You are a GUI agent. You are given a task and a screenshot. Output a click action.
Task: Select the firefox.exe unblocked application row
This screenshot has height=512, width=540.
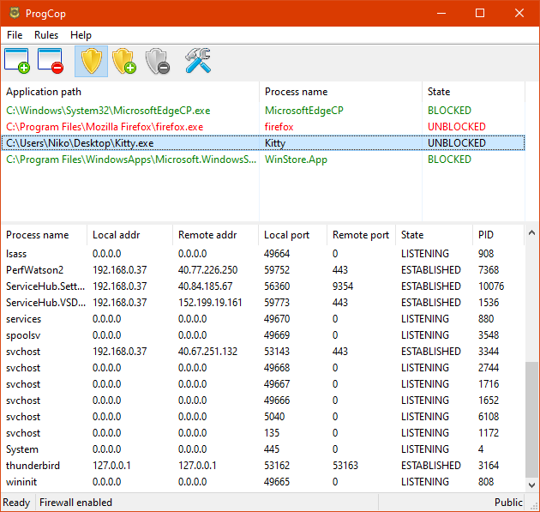coord(105,127)
